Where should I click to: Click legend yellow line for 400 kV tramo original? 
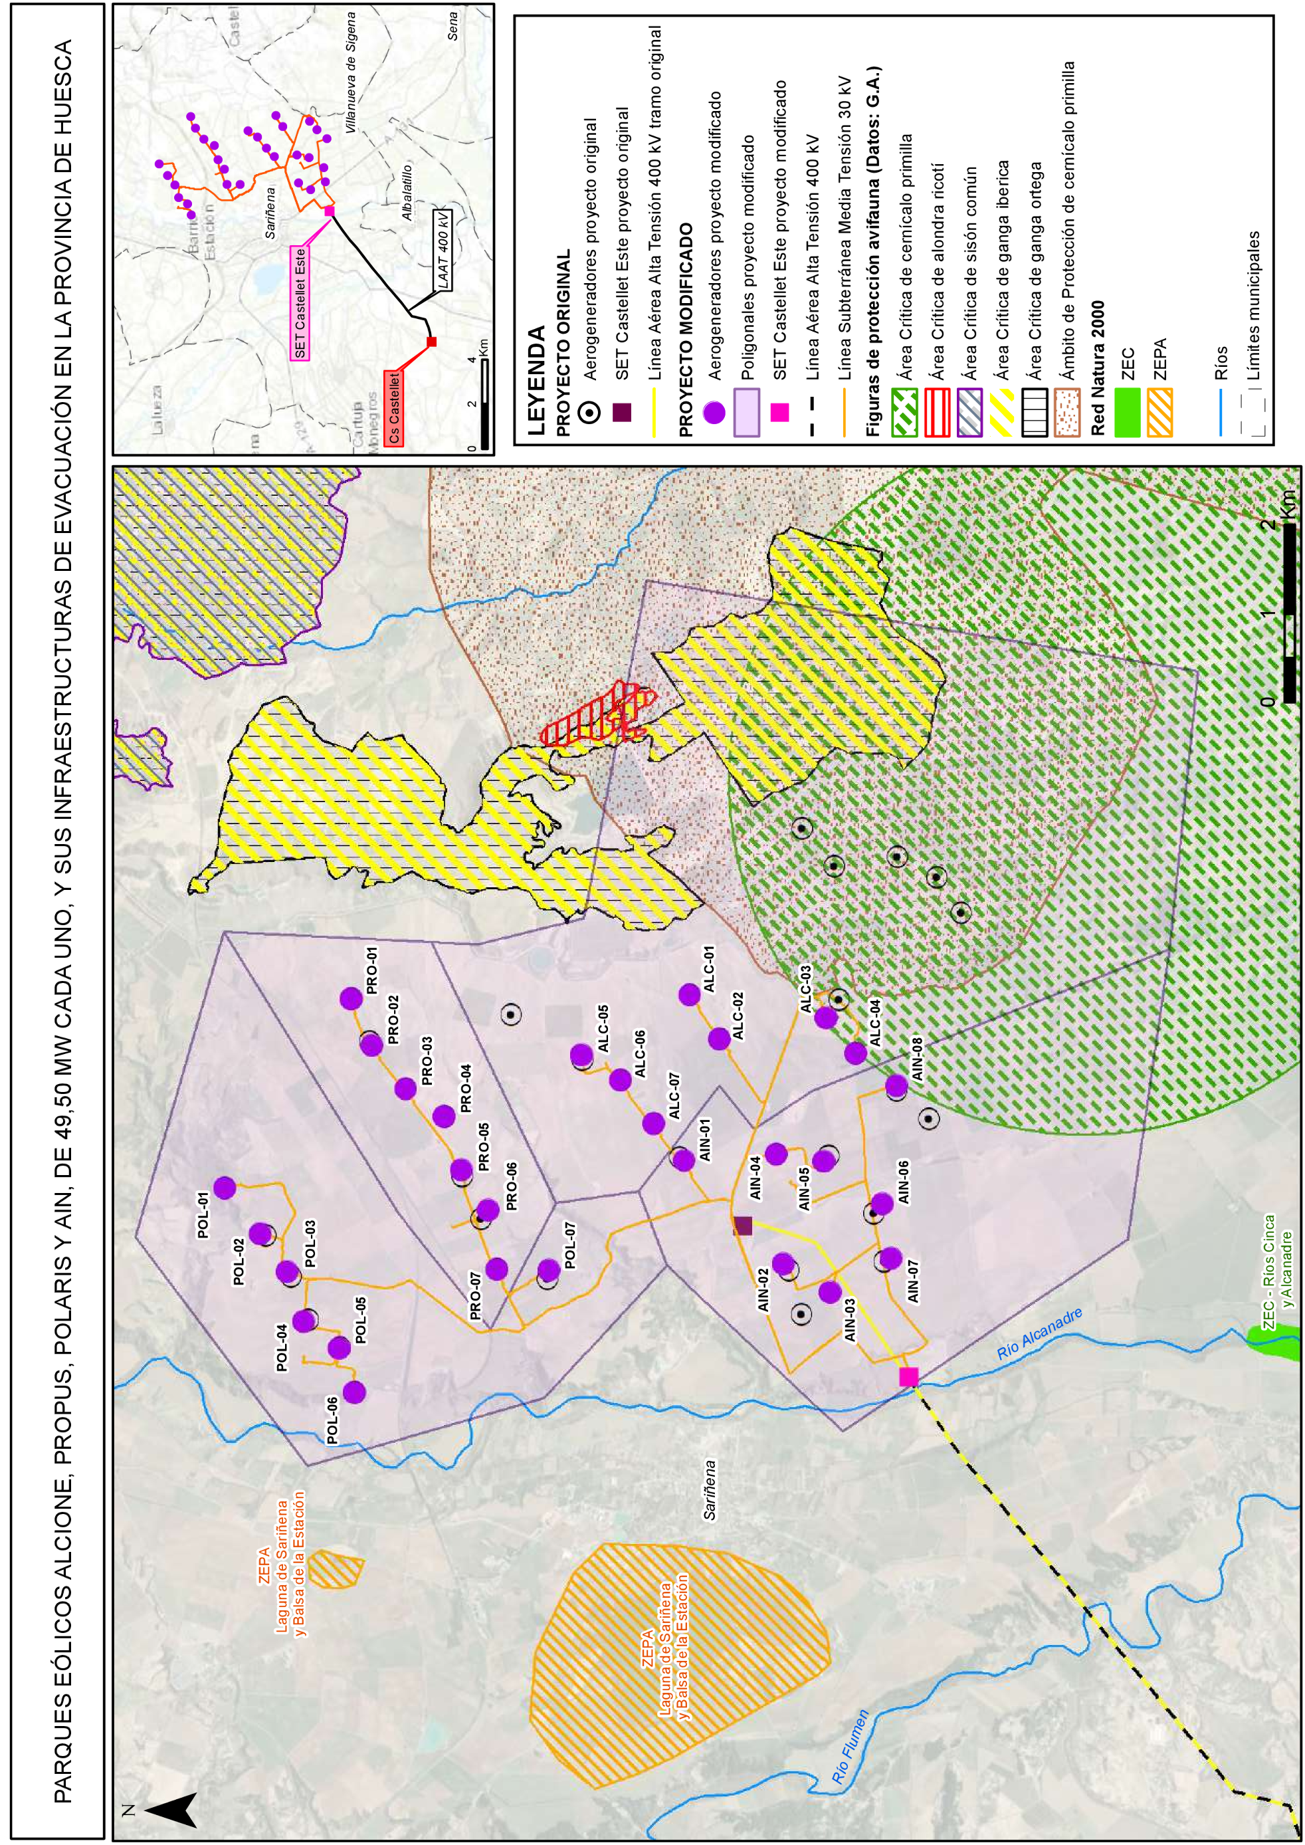(655, 413)
